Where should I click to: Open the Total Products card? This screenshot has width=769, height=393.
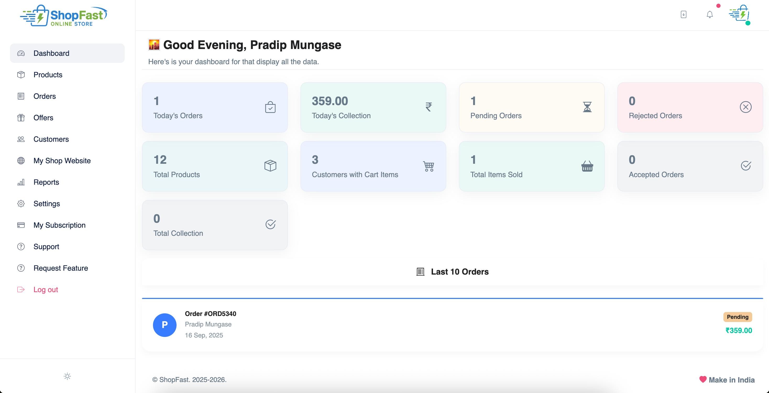[x=215, y=166]
